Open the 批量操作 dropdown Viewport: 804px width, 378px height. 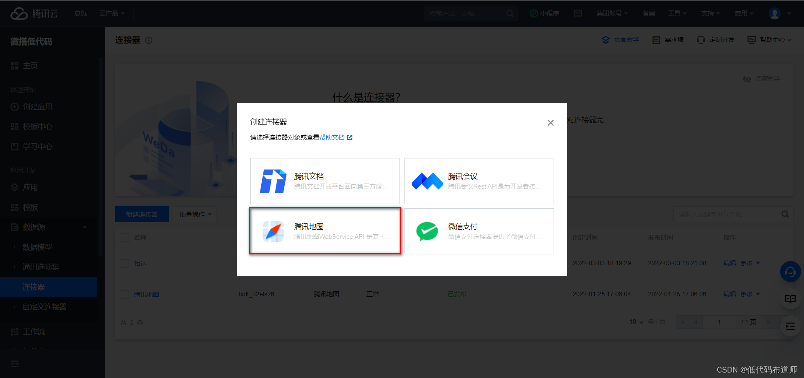point(196,214)
